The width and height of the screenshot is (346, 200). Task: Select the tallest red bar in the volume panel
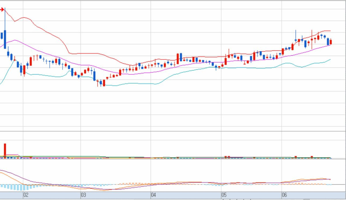pyautogui.click(x=5, y=150)
